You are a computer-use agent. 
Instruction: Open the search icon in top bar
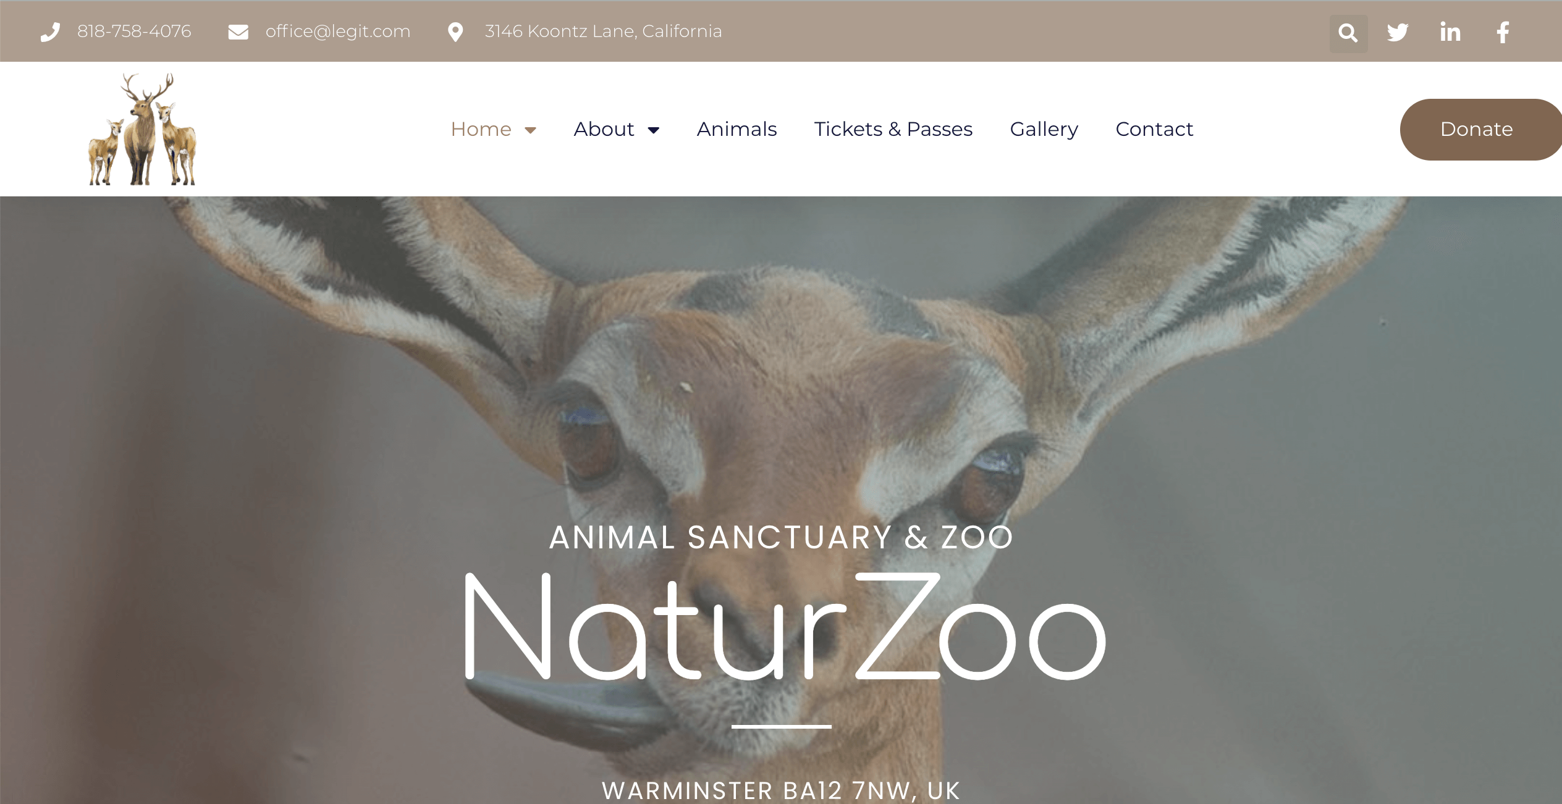[1348, 33]
